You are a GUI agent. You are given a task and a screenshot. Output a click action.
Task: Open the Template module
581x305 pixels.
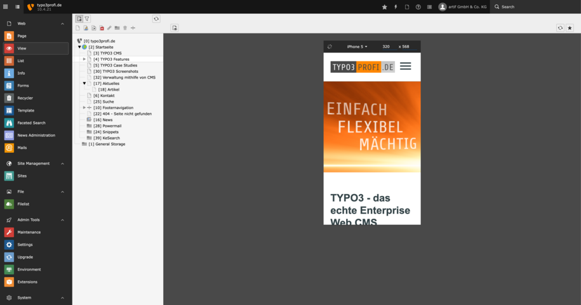pos(36,110)
